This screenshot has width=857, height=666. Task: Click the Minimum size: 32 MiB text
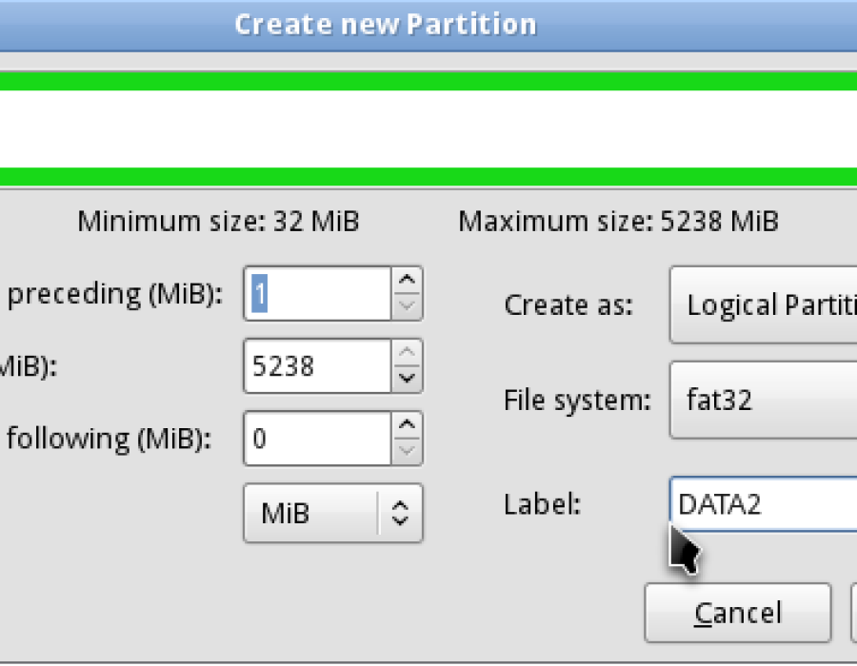(x=218, y=222)
